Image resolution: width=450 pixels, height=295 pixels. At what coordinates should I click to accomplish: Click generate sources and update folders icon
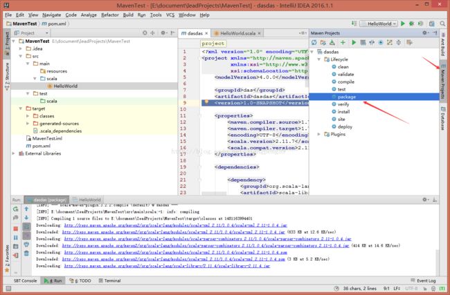(x=323, y=42)
